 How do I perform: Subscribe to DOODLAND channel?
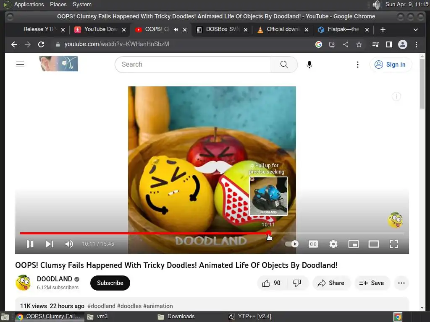coord(110,283)
